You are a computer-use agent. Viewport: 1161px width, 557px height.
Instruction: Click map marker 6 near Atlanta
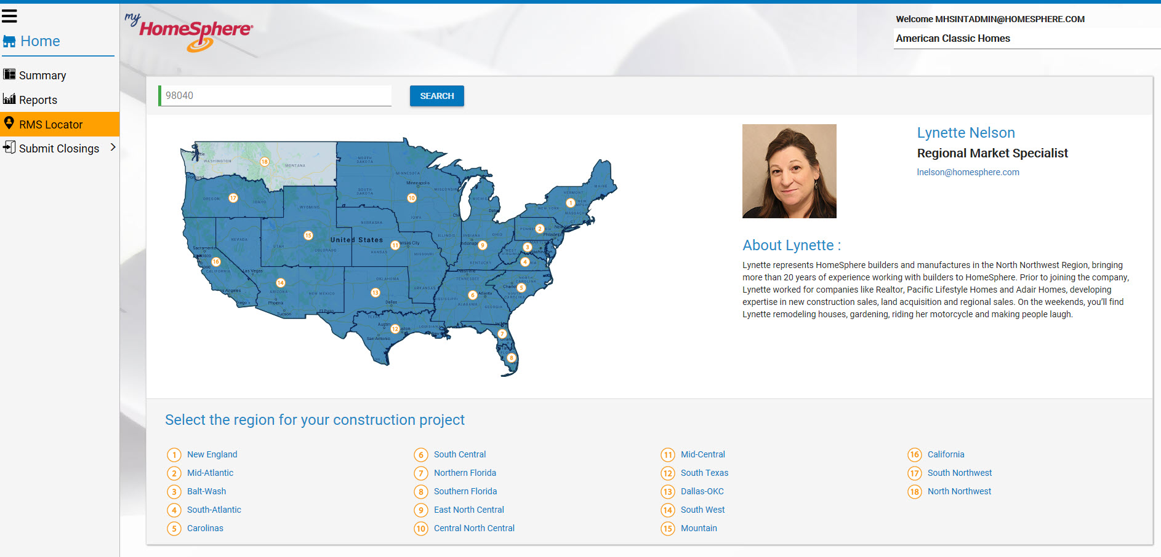tap(473, 295)
